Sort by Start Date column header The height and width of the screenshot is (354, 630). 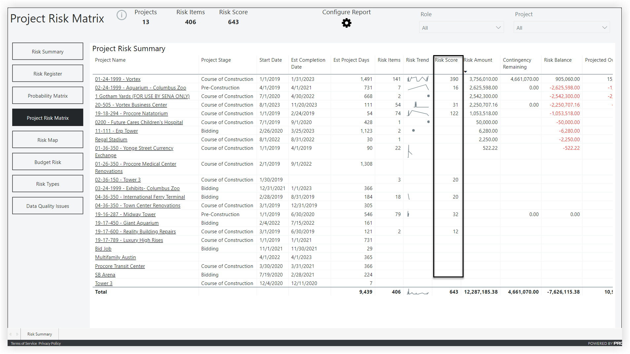[x=270, y=60]
